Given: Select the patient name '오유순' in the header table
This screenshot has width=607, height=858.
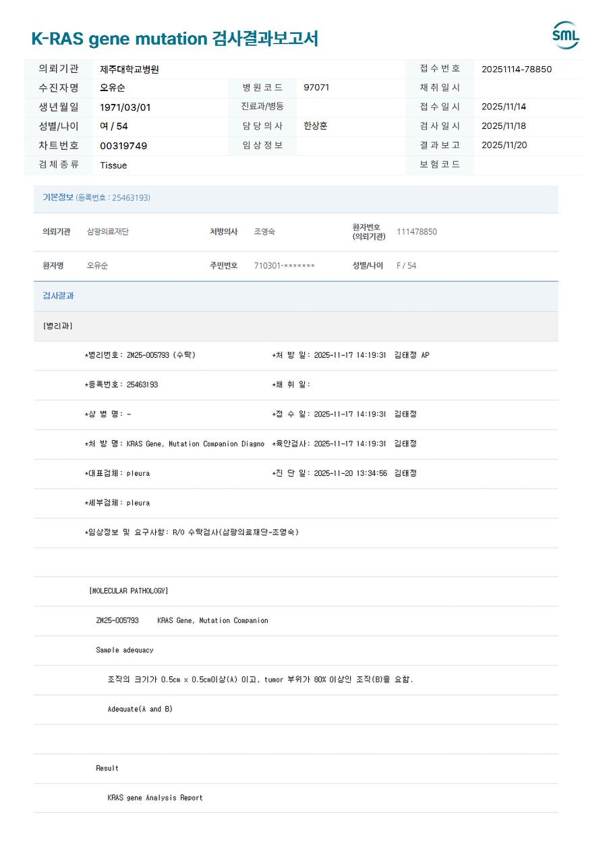Looking at the screenshot, I should pos(113,88).
